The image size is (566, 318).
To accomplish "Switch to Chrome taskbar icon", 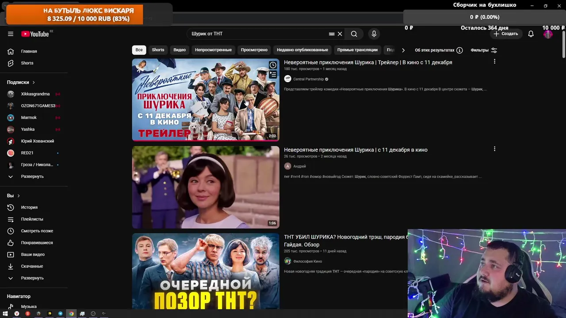I will (x=71, y=314).
